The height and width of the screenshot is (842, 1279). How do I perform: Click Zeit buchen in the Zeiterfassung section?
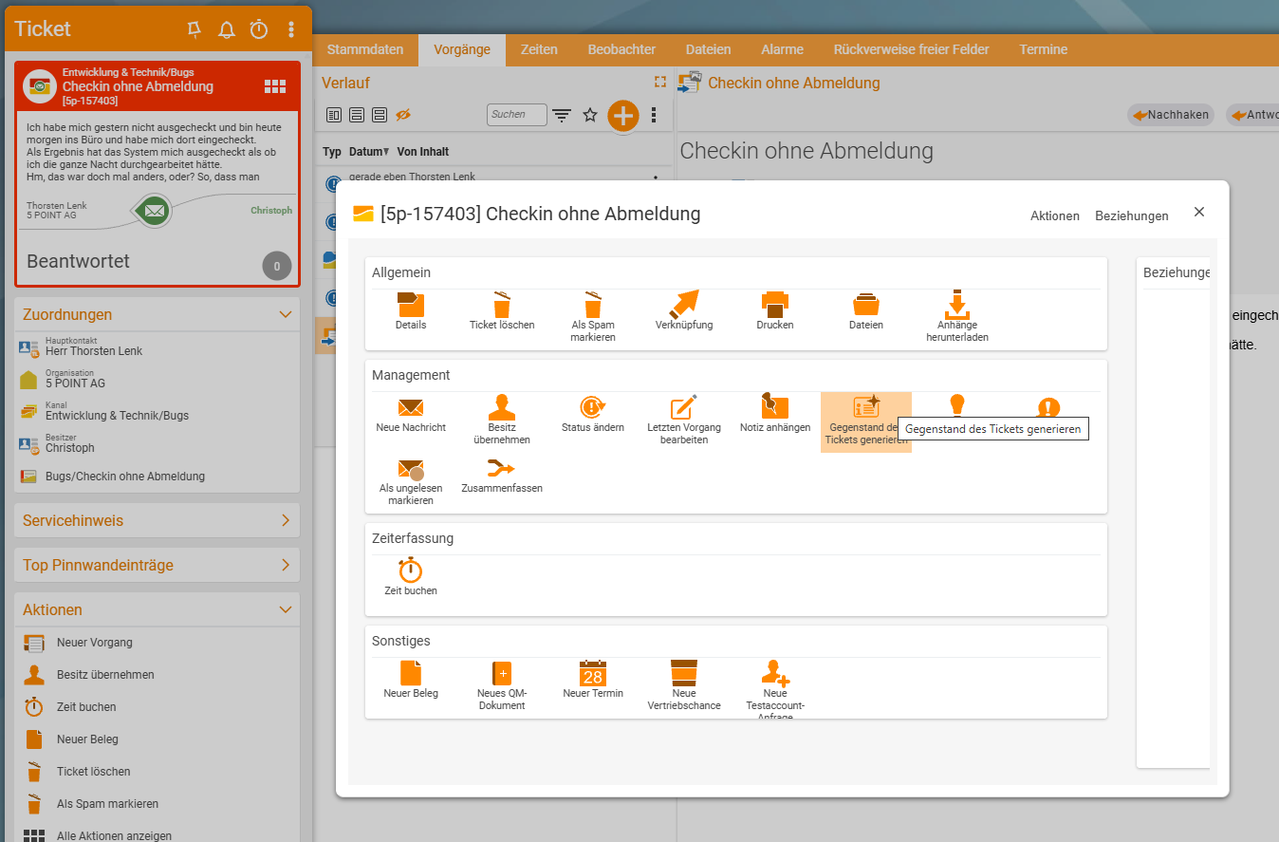coord(411,577)
